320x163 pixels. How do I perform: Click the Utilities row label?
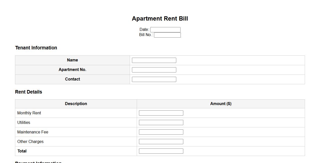[x=24, y=122]
